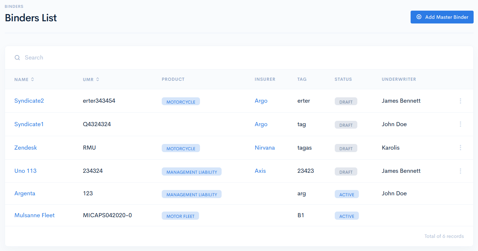Click the search magnifier icon
The width and height of the screenshot is (478, 251).
coord(17,58)
